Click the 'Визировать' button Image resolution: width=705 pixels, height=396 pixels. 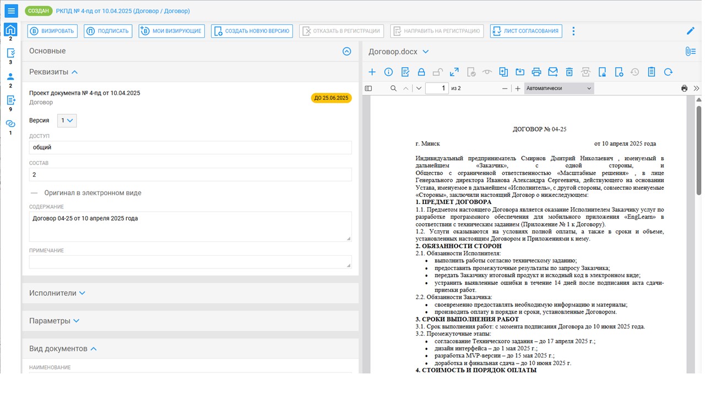52,31
